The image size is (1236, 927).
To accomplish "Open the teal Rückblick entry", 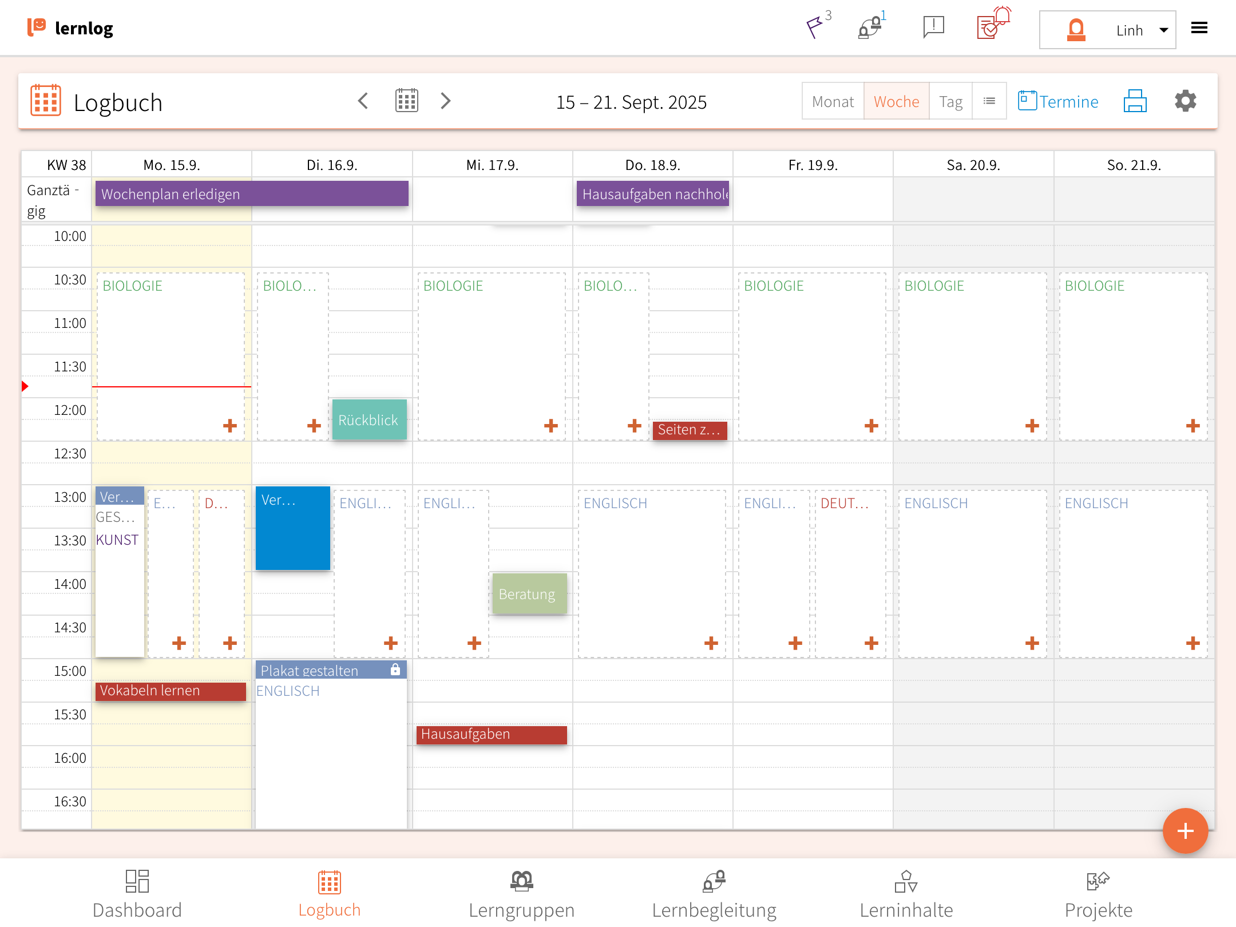I will coord(369,420).
